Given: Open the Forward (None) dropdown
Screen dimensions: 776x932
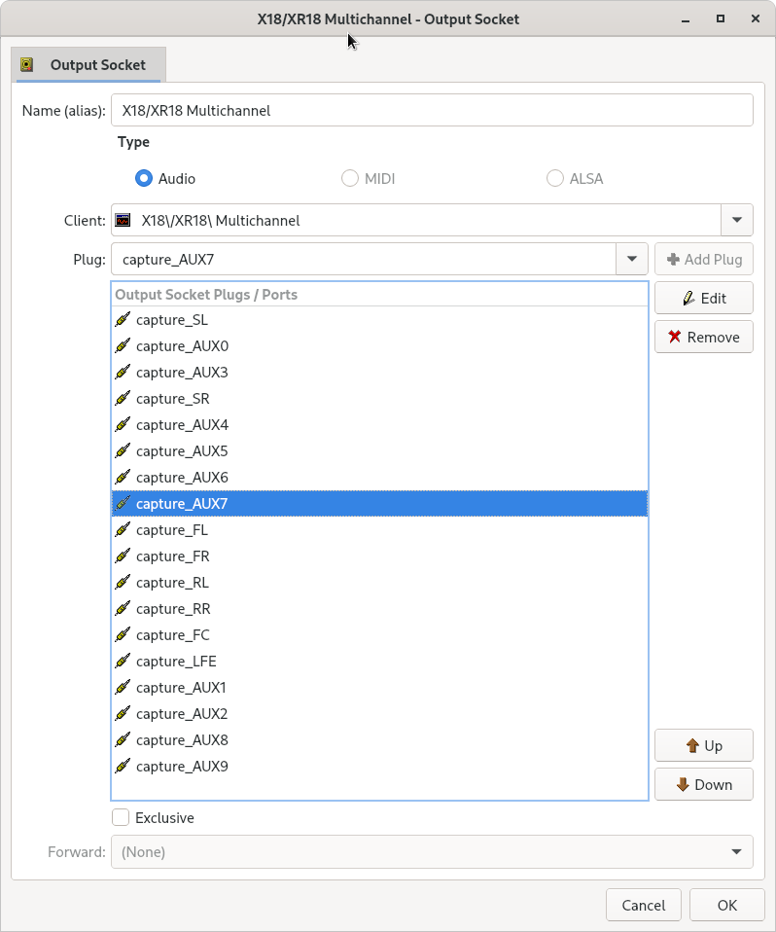Looking at the screenshot, I should point(432,852).
